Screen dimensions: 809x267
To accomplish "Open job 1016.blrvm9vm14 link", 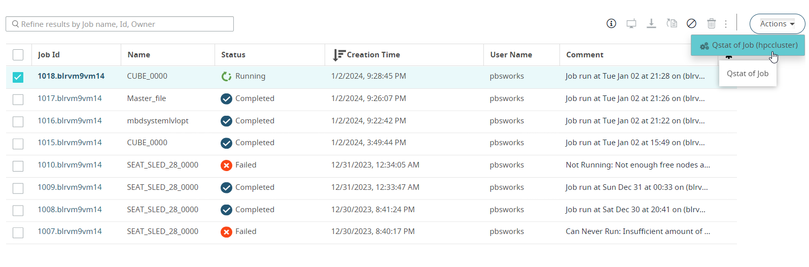I will click(x=69, y=121).
